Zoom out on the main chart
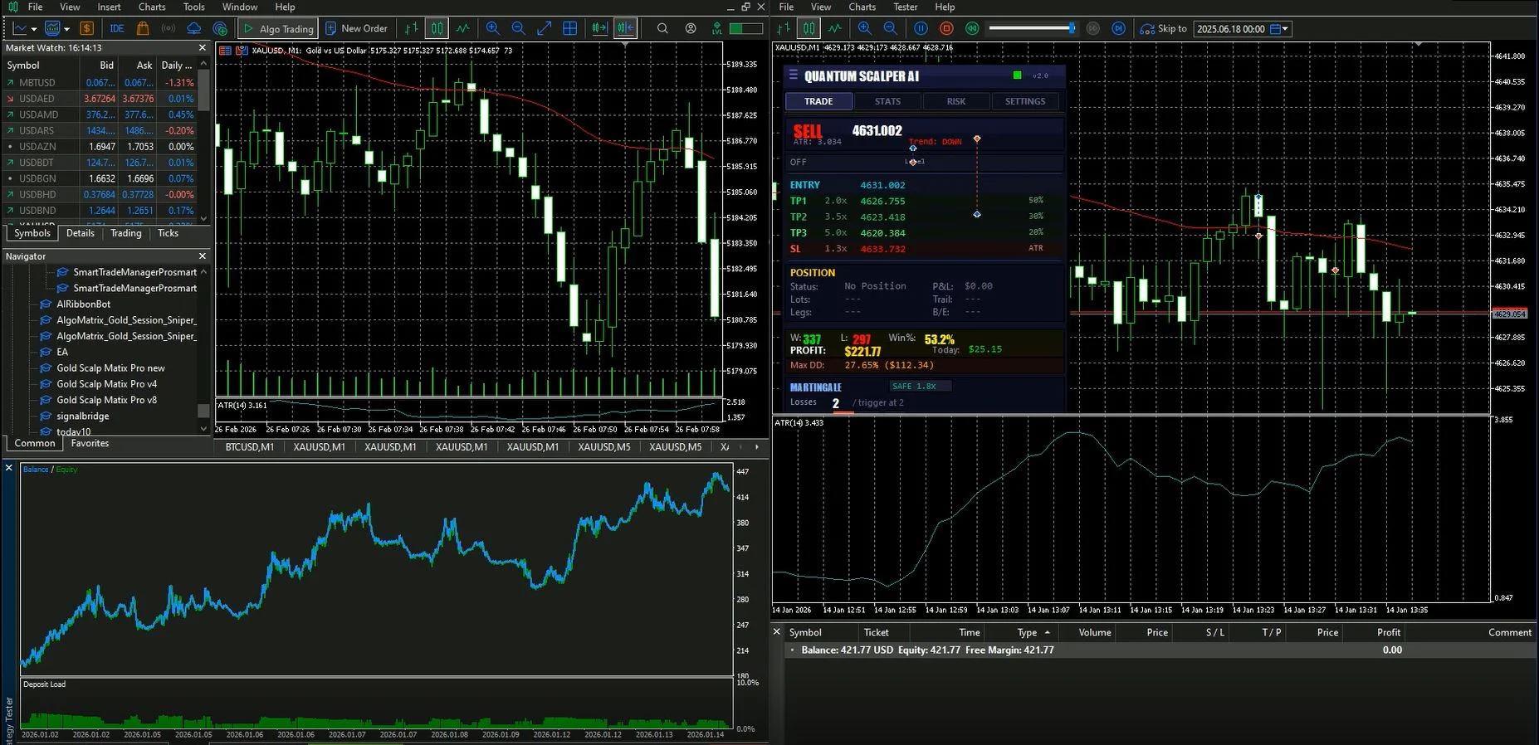The image size is (1539, 745). click(519, 28)
